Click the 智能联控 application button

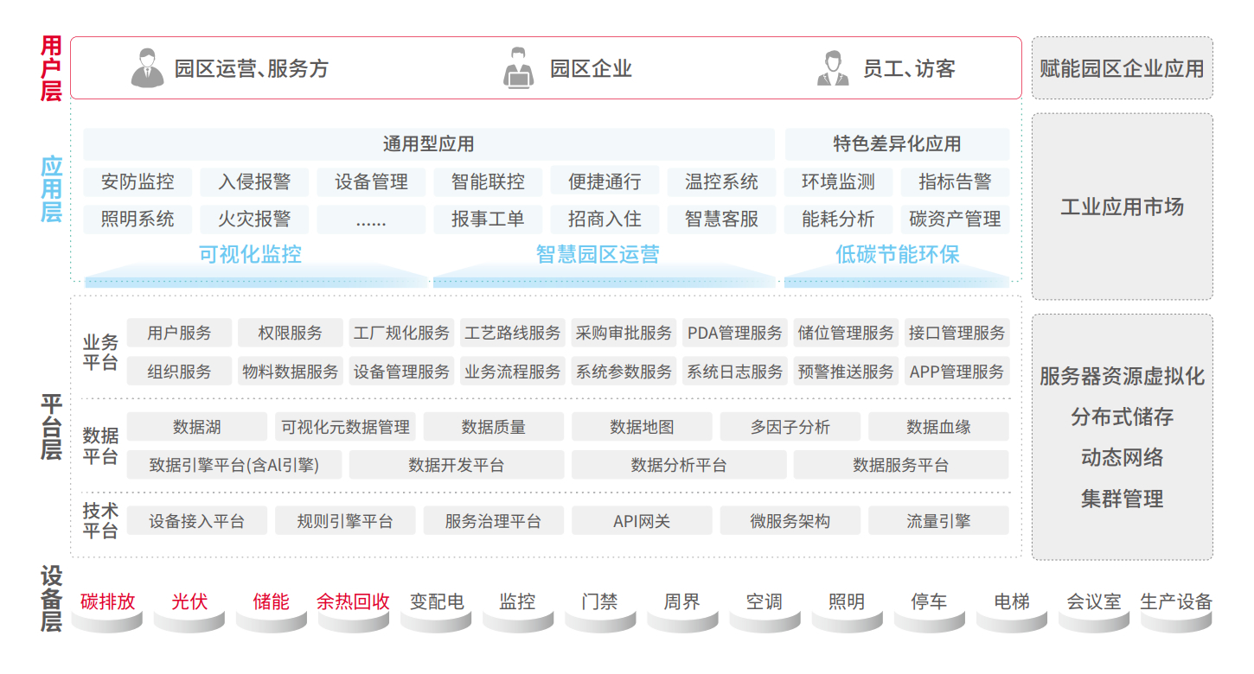click(x=488, y=182)
